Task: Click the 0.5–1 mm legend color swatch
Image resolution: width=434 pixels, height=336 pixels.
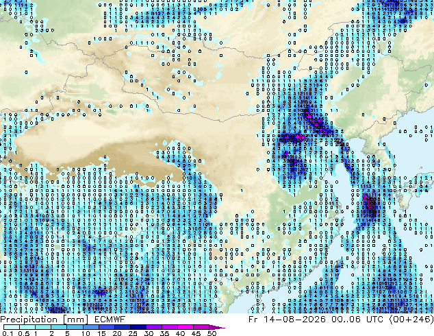Action: [27, 327]
